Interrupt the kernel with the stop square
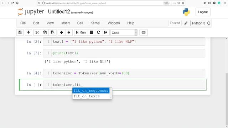The image size is (228, 128). tap(91, 32)
